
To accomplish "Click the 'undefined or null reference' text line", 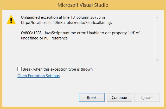I will point(44,38).
